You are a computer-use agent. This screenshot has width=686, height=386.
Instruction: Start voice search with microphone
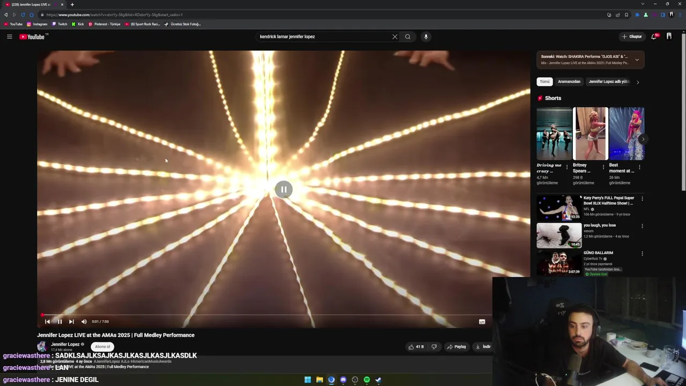coord(426,36)
